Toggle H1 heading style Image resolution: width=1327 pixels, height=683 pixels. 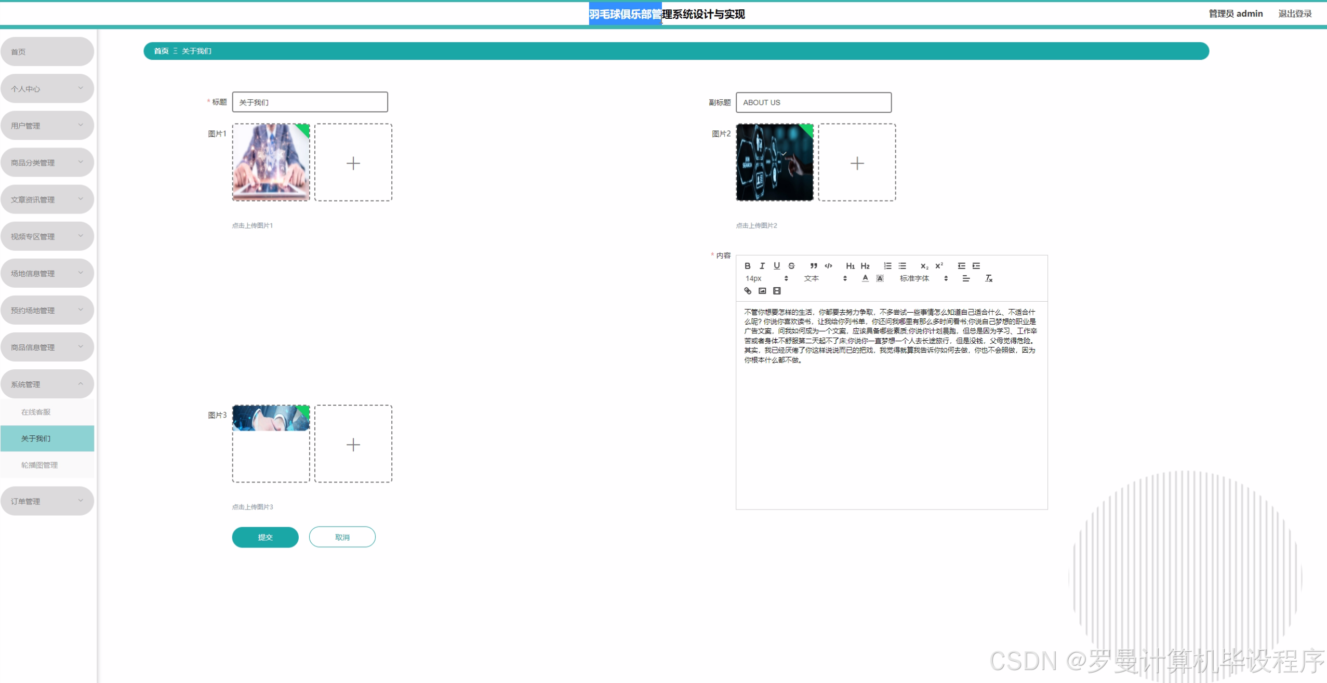[x=850, y=266]
